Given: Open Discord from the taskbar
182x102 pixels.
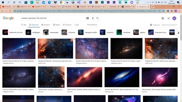Looking at the screenshot, I should click(x=132, y=2).
